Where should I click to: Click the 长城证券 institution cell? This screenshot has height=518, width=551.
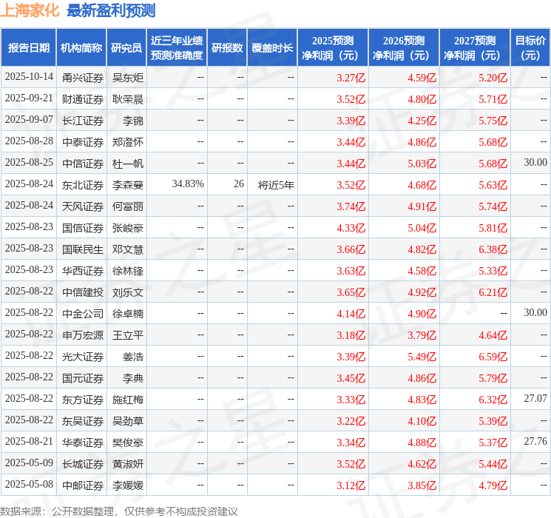pos(83,464)
